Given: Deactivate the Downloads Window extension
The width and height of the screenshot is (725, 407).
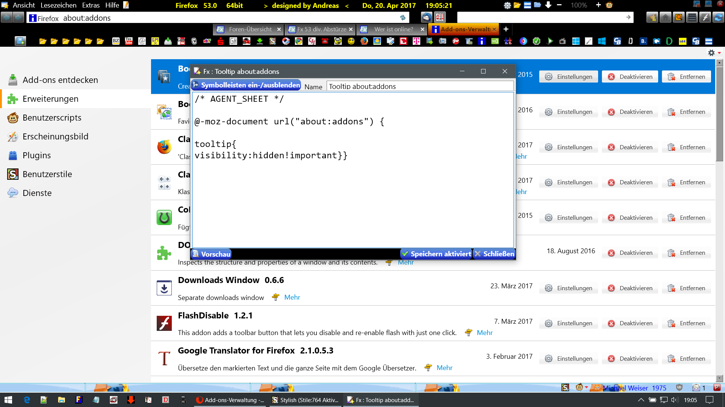Looking at the screenshot, I should click(x=630, y=288).
